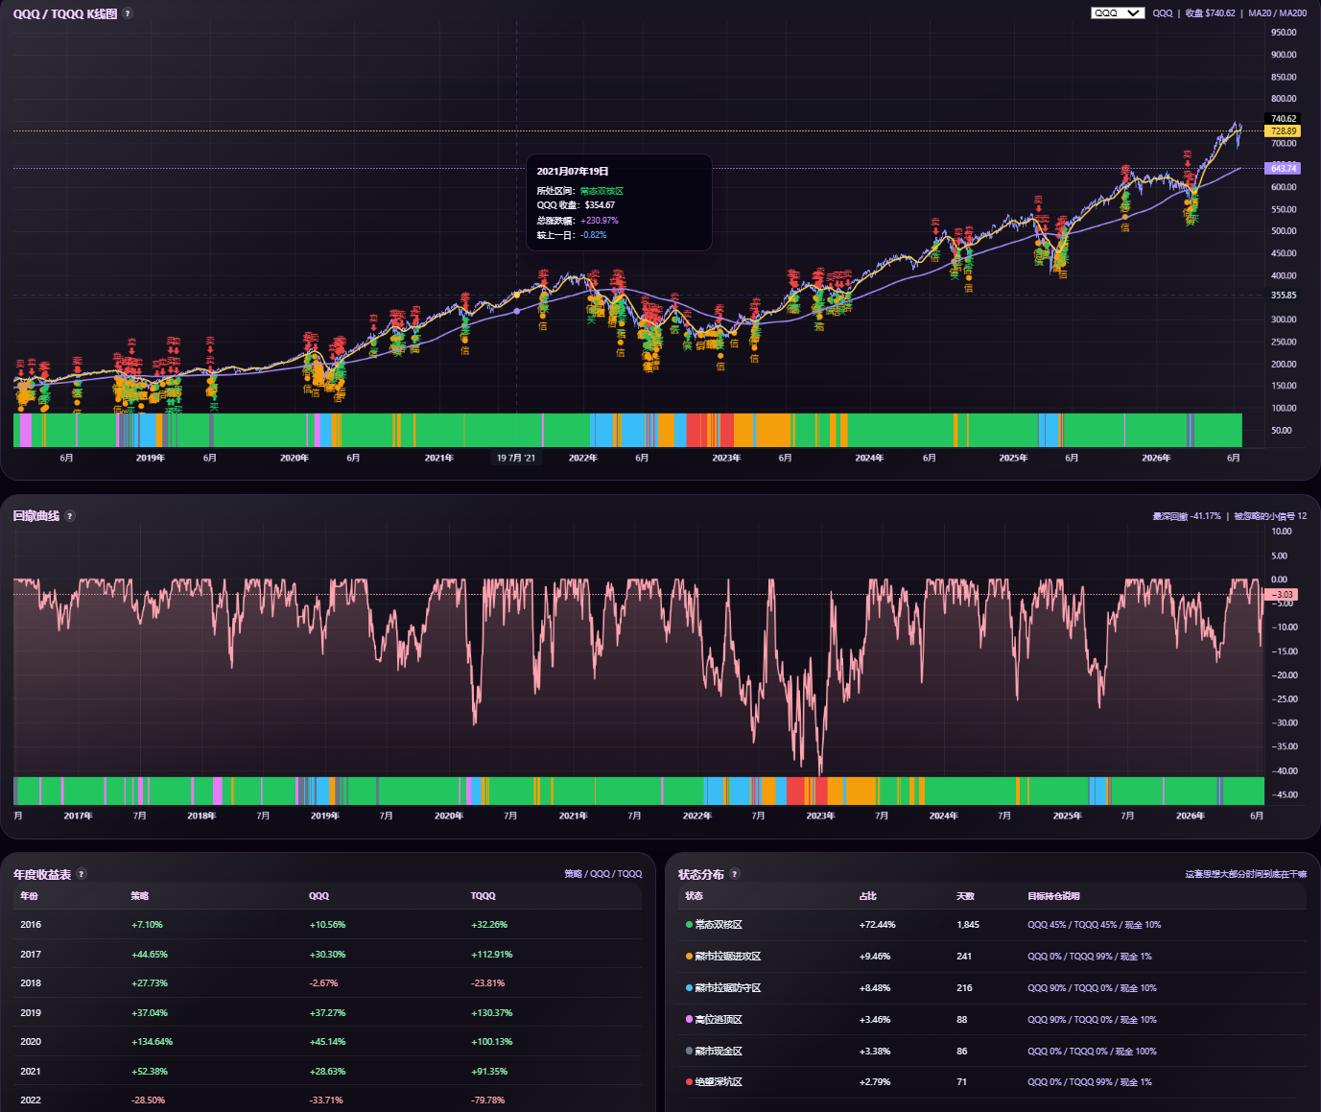The height and width of the screenshot is (1112, 1321).
Task: Click the gray dot beside 熊市现金区
Action: point(689,1052)
